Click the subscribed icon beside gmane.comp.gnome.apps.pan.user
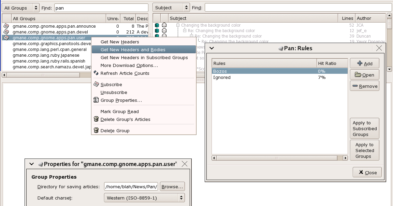 click(x=6, y=38)
